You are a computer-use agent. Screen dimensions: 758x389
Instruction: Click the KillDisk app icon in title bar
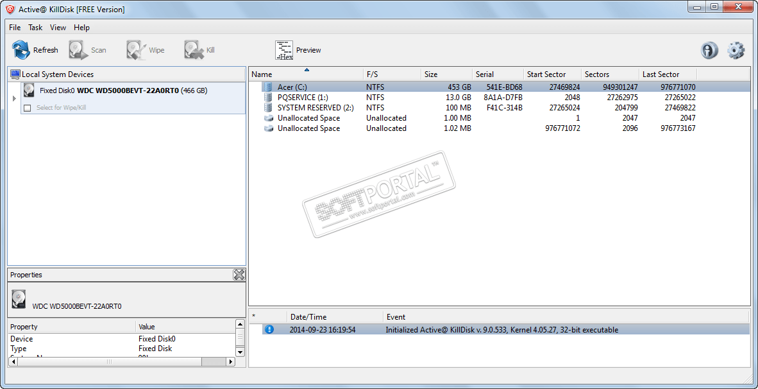[10, 9]
